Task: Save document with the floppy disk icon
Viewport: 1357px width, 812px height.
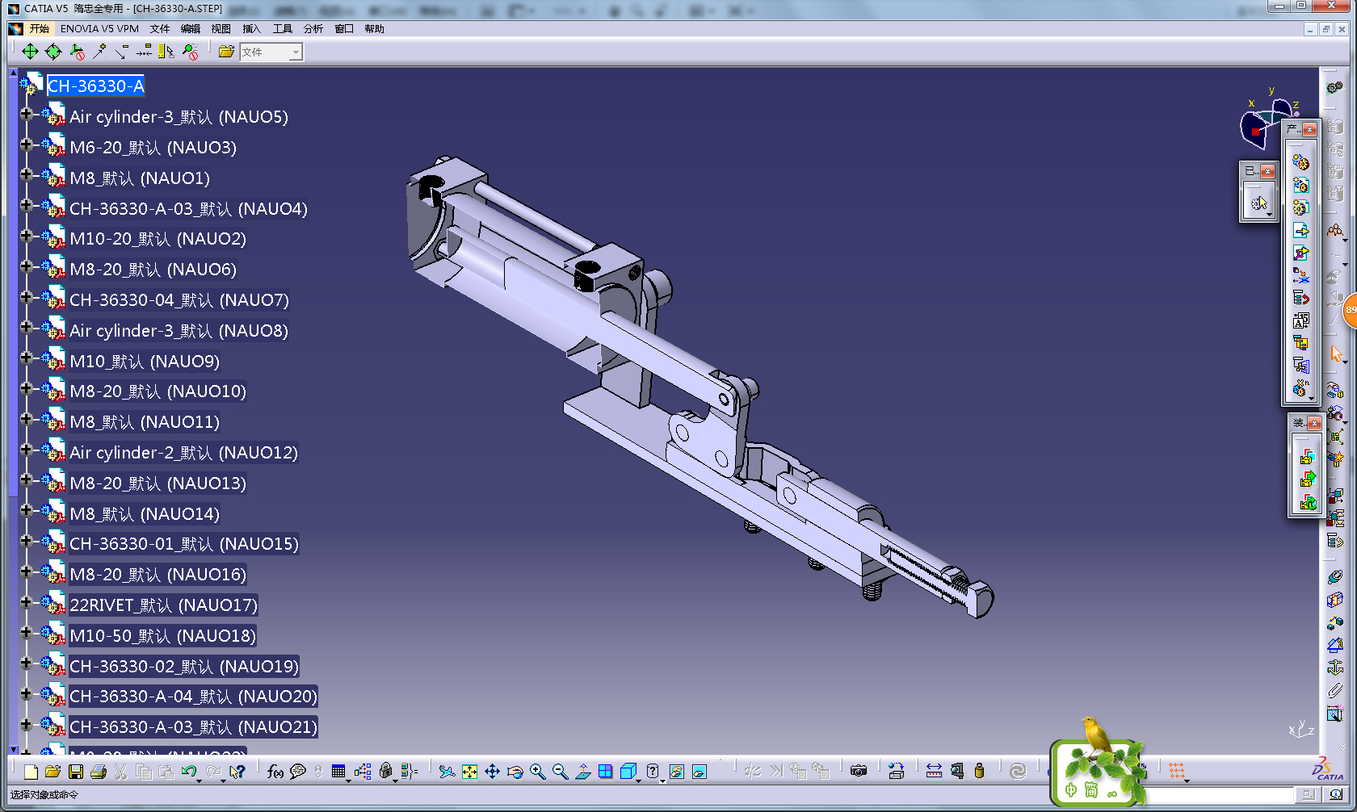Action: click(x=76, y=772)
